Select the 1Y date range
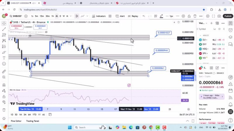 [x=39, y=115]
